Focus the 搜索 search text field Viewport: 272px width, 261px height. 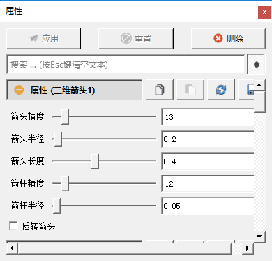126,65
